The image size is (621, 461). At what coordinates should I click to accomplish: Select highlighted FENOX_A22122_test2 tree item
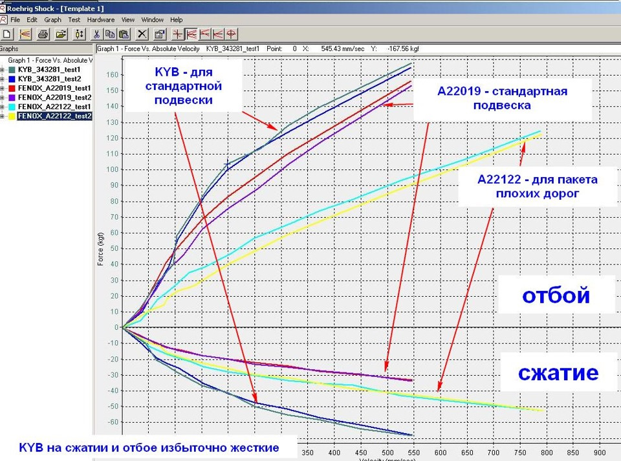[x=54, y=116]
